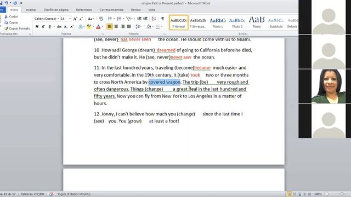Screen dimensions: 351x197
Task: Select Print Layout view icon in status bar
Action: 289,194
